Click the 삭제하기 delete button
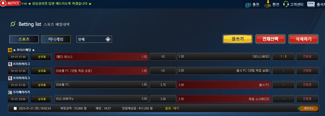This screenshot has height=116, width=325. (x=303, y=39)
